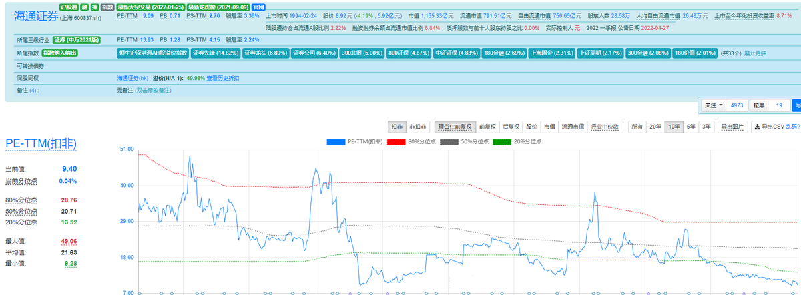Open 海通证券(hk) H-share link
Image resolution: width=801 pixels, height=295 pixels.
(134, 78)
